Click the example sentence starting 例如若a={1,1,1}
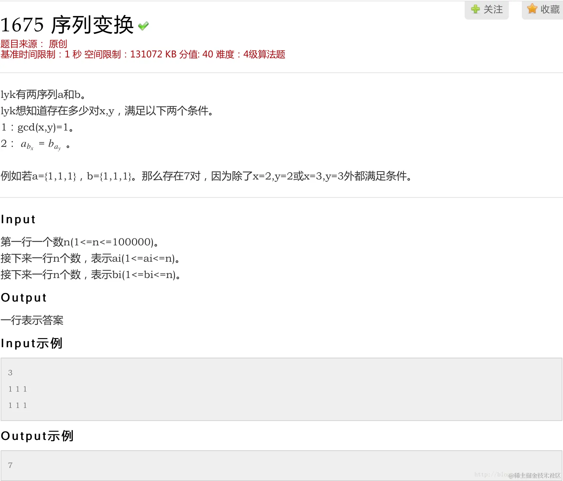 pyautogui.click(x=206, y=176)
